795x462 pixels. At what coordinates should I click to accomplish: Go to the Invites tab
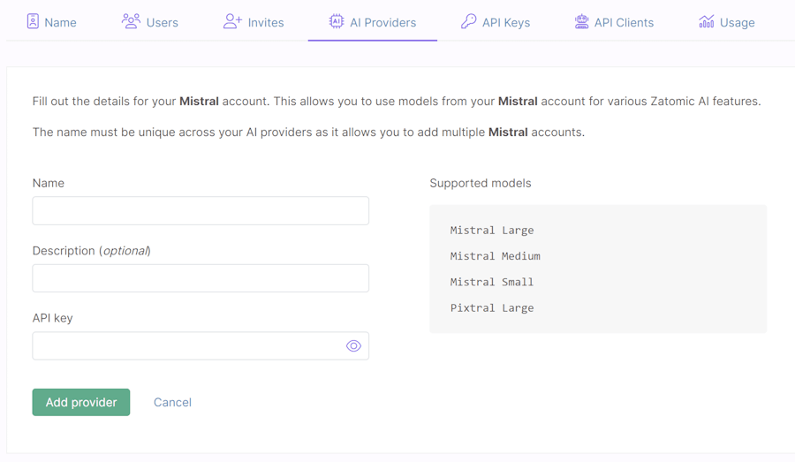pyautogui.click(x=254, y=22)
